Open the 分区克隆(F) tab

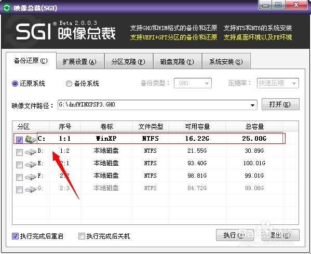(x=128, y=62)
